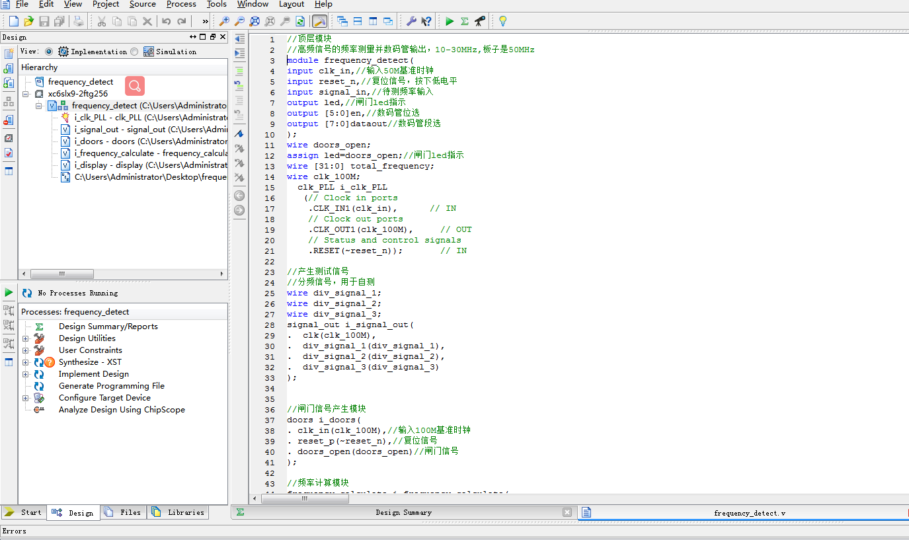Click the blue flag Toggle Bookmark icon

[239, 134]
